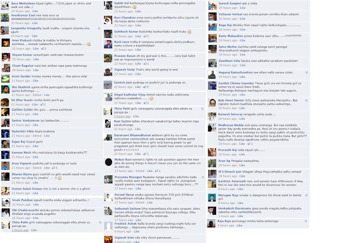Open Suresh Sanghvi's profile picture
Viewport: 337px width, 243px height.
pos(212,6)
